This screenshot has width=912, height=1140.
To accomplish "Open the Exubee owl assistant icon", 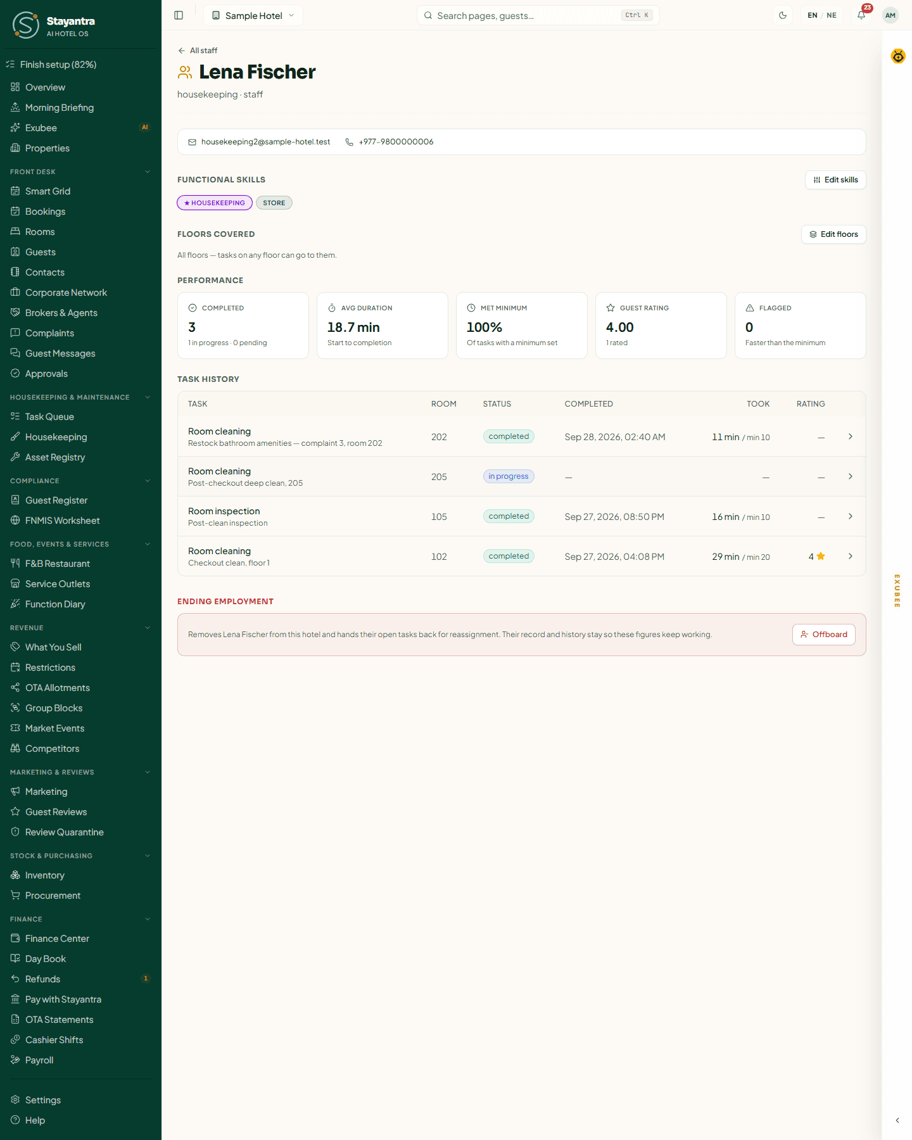I will (x=898, y=56).
